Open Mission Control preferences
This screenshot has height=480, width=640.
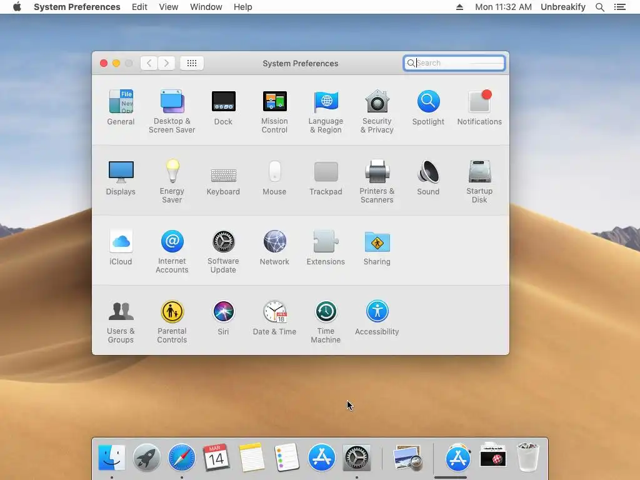click(x=275, y=111)
